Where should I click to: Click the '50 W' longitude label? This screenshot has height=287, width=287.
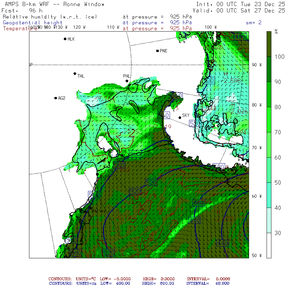(x=257, y=255)
